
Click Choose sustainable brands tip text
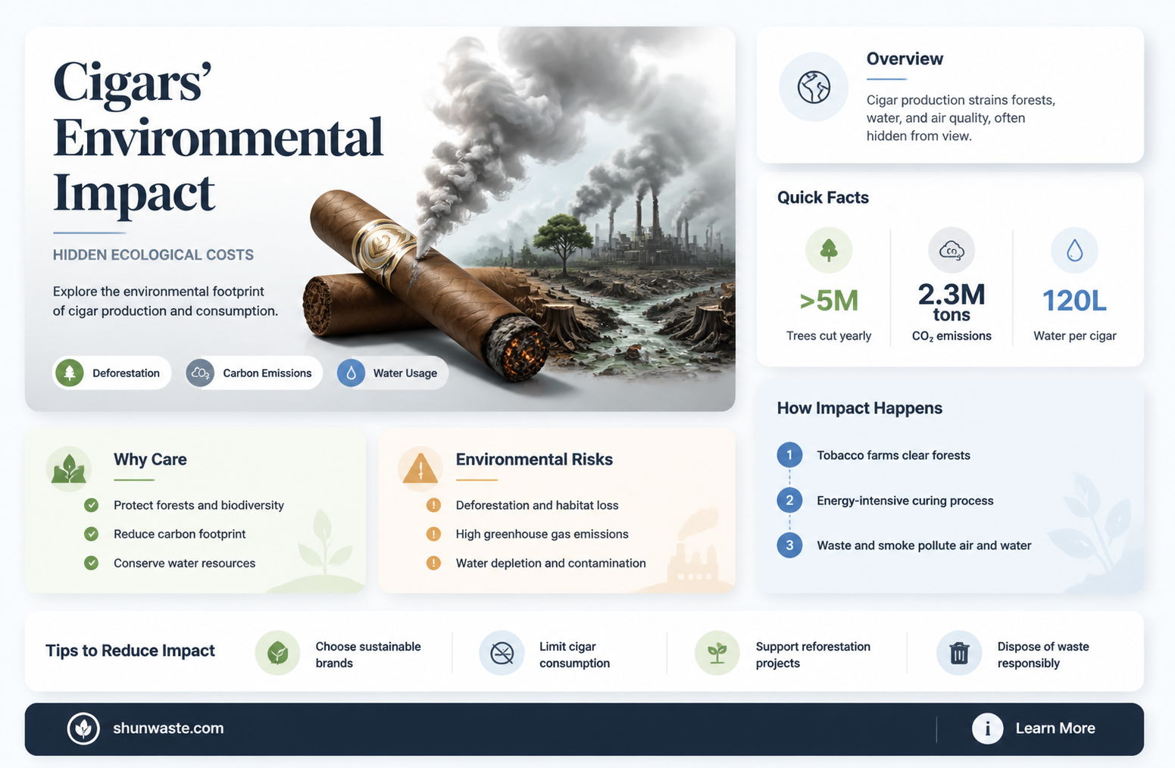(368, 654)
